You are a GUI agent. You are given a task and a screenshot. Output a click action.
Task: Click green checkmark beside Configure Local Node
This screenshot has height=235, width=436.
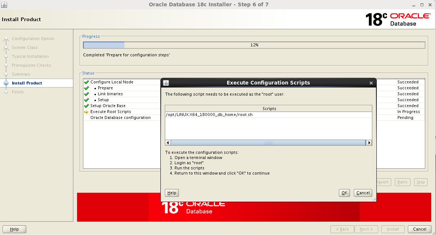pos(86,82)
